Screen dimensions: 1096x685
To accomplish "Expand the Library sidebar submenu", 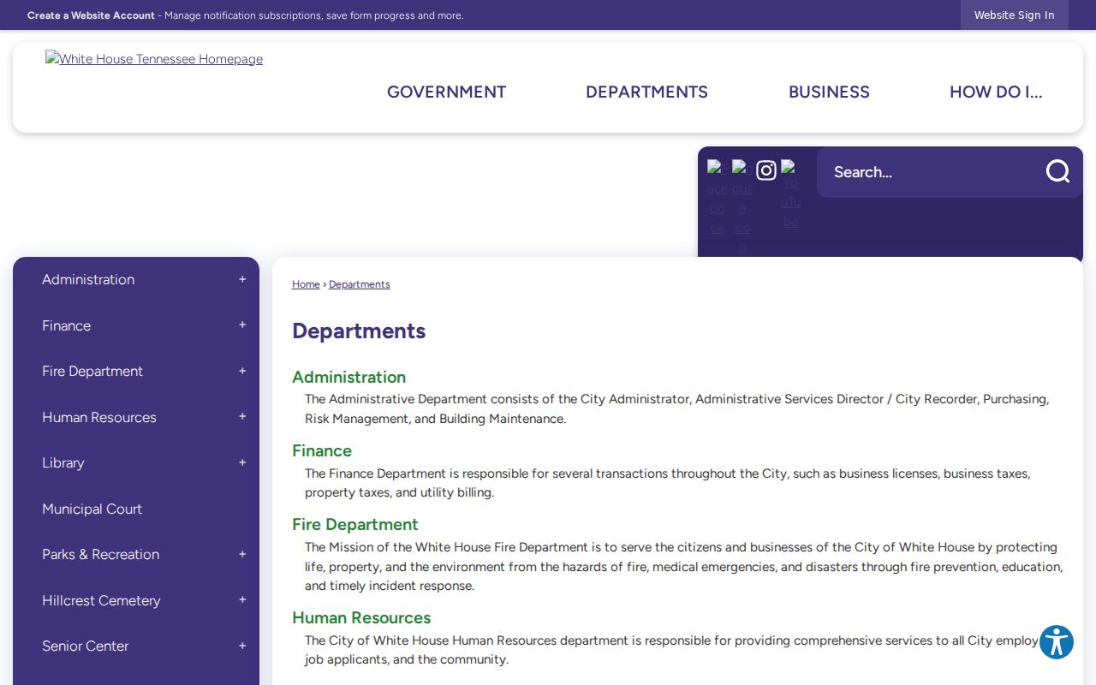I will [x=242, y=462].
